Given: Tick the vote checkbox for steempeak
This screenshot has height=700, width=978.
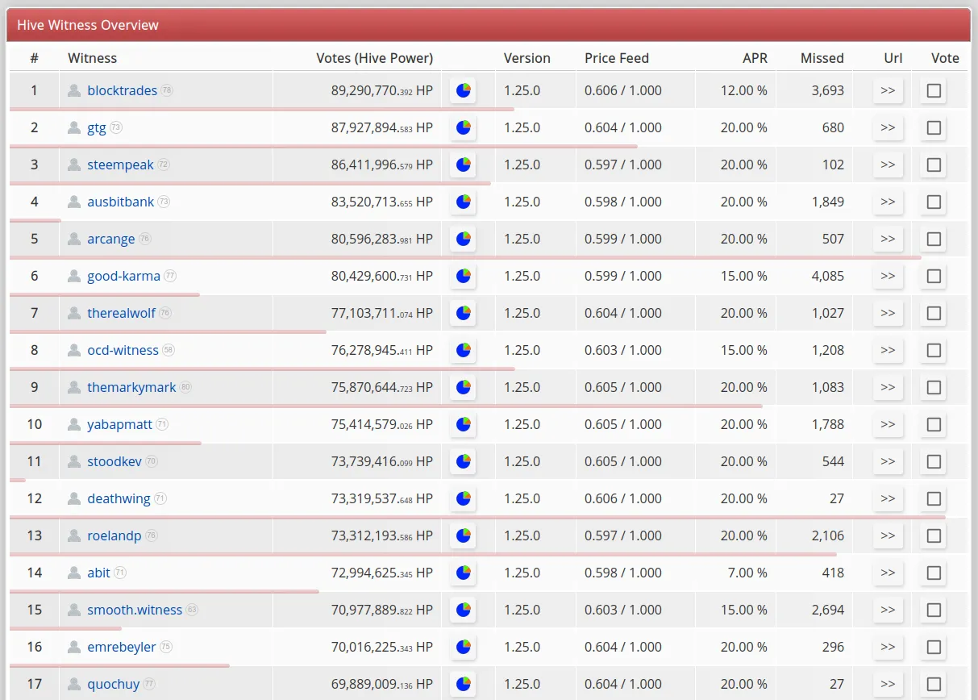Looking at the screenshot, I should pyautogui.click(x=934, y=165).
